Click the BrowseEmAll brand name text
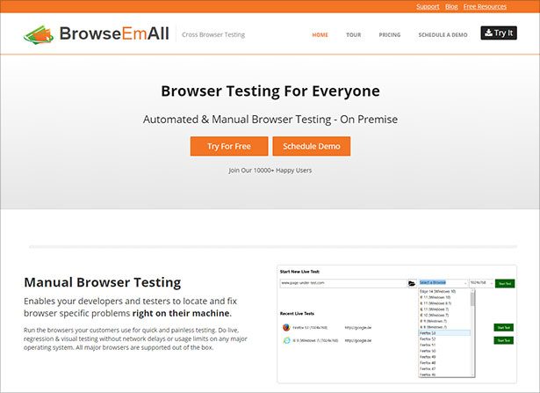This screenshot has height=393, width=540. (114, 33)
